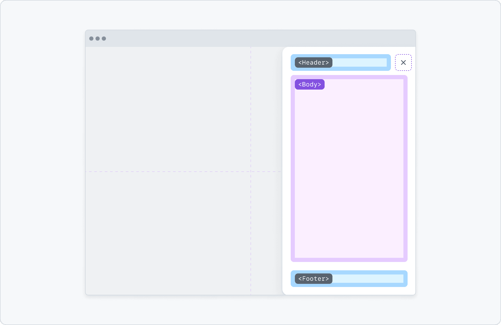Select the <Header> tag label
Image resolution: width=501 pixels, height=325 pixels.
click(313, 63)
